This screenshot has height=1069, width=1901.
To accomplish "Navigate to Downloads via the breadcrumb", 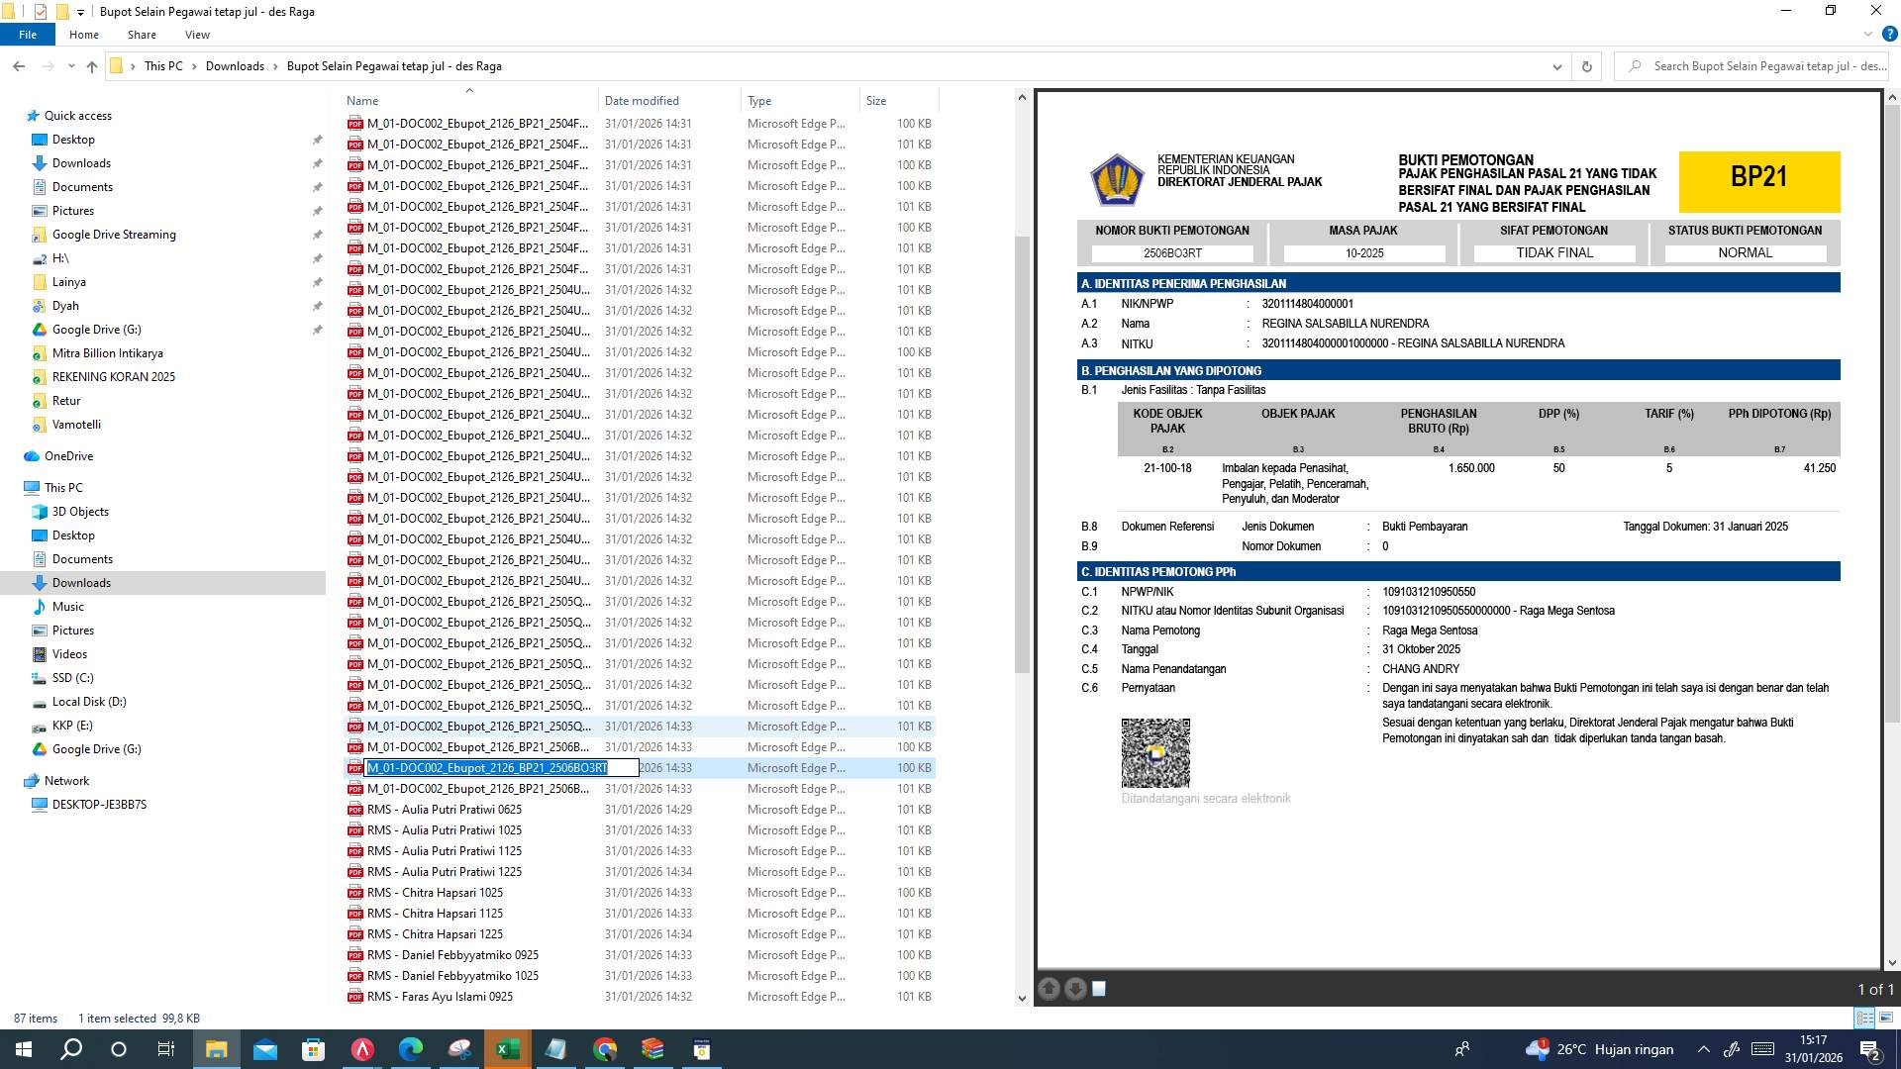I will [236, 66].
